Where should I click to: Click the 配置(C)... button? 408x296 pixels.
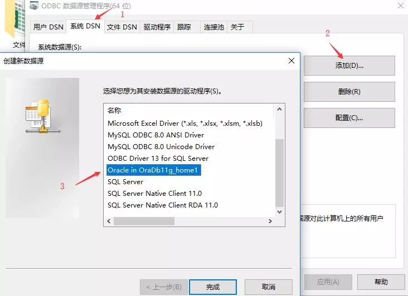(x=349, y=118)
